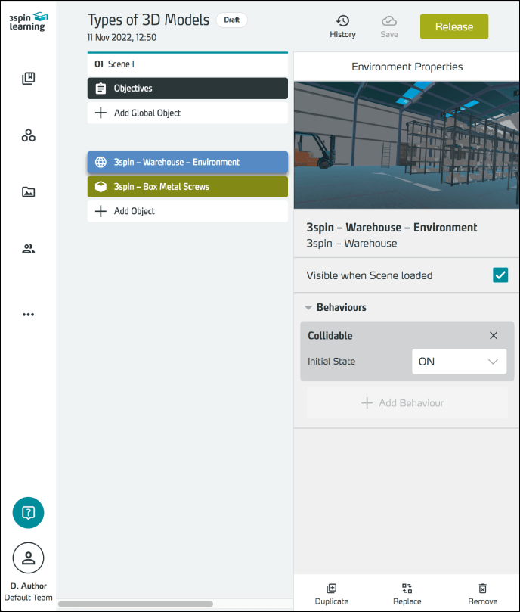Click the Save cloud icon

coord(389,20)
